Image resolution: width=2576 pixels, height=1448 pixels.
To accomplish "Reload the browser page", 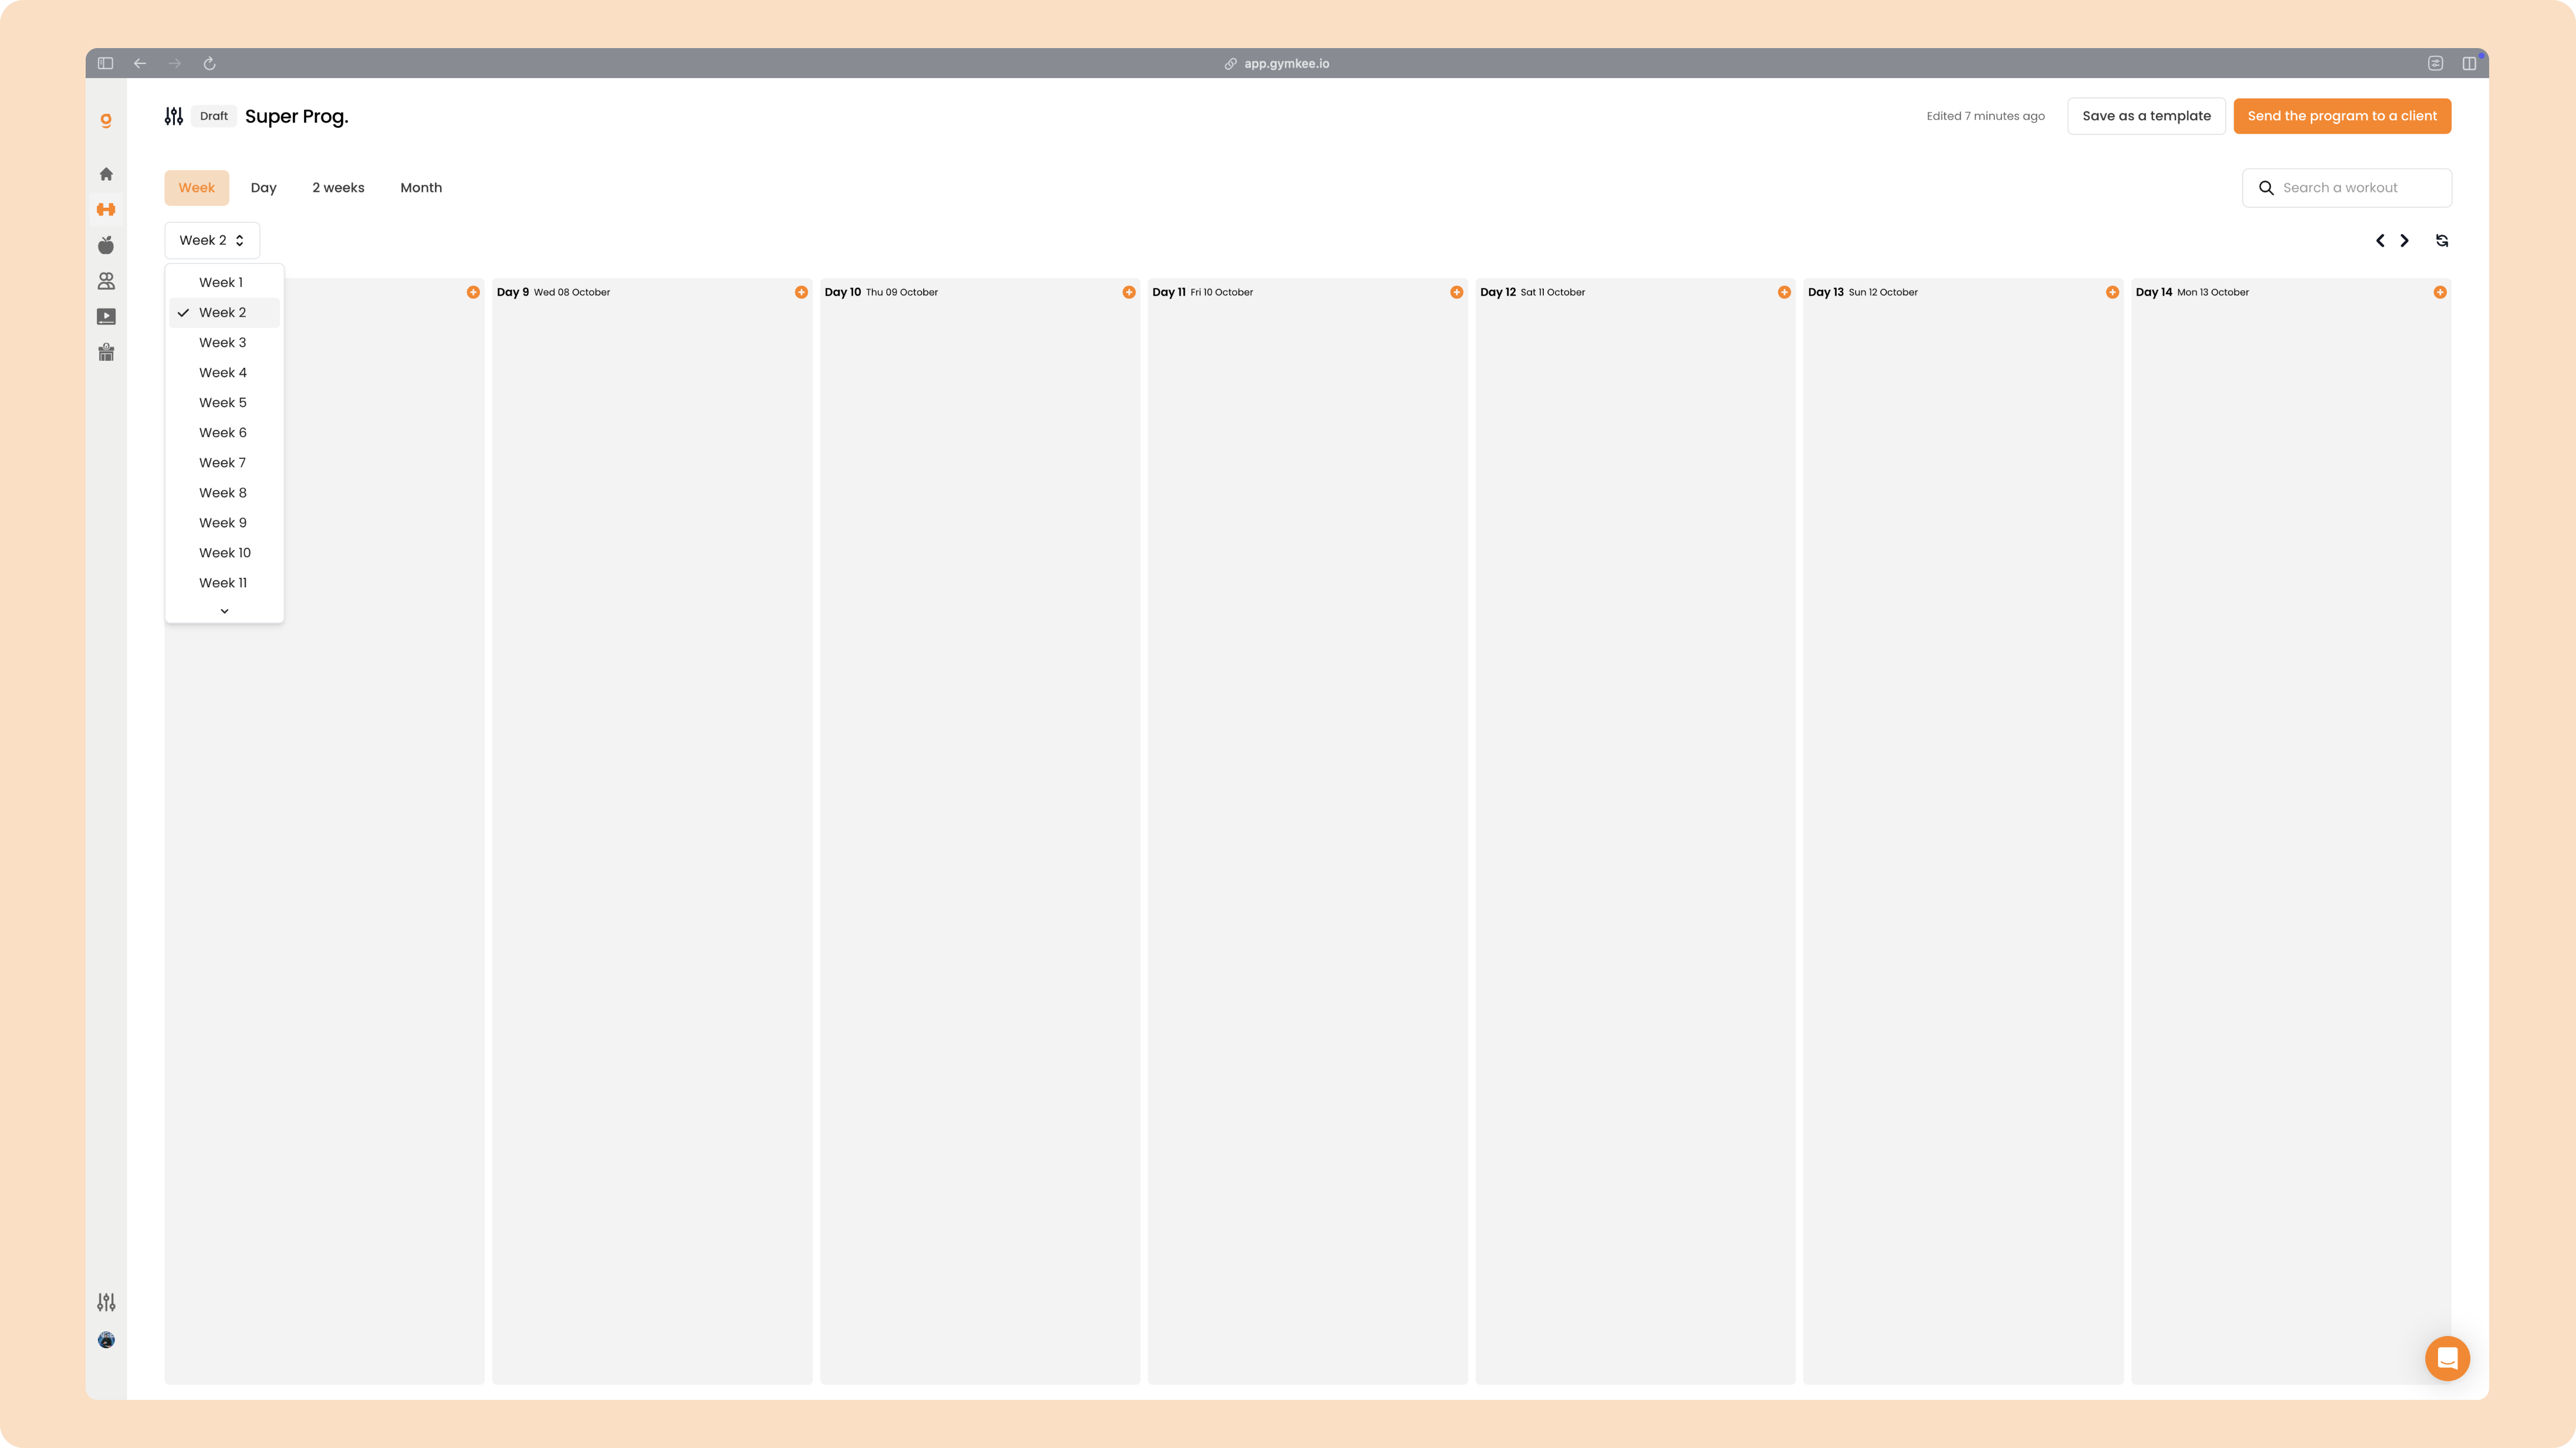I will point(210,63).
